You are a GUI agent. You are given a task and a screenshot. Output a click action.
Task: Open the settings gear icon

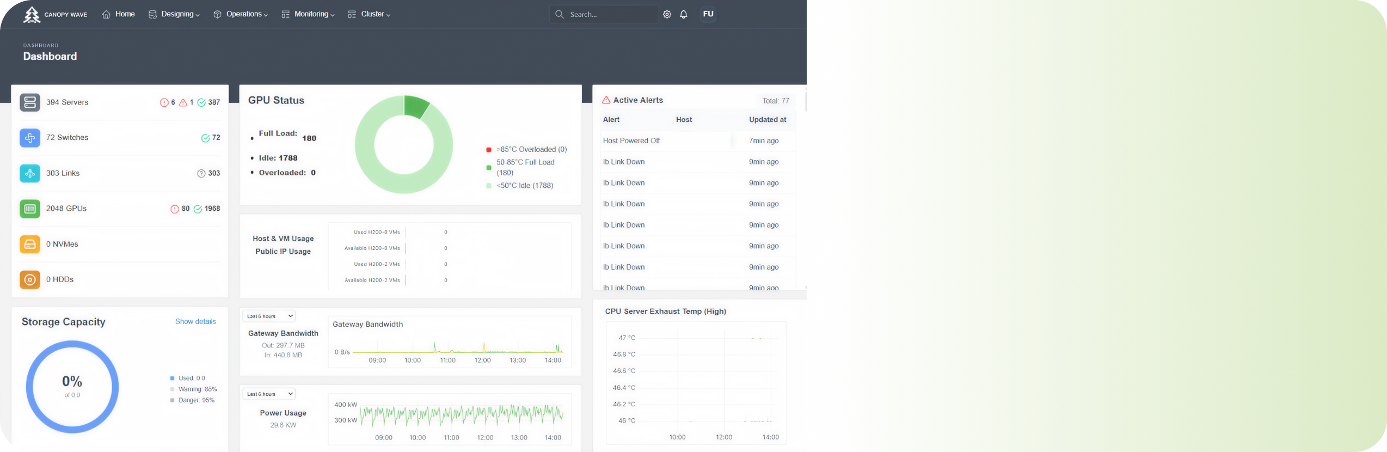click(667, 15)
